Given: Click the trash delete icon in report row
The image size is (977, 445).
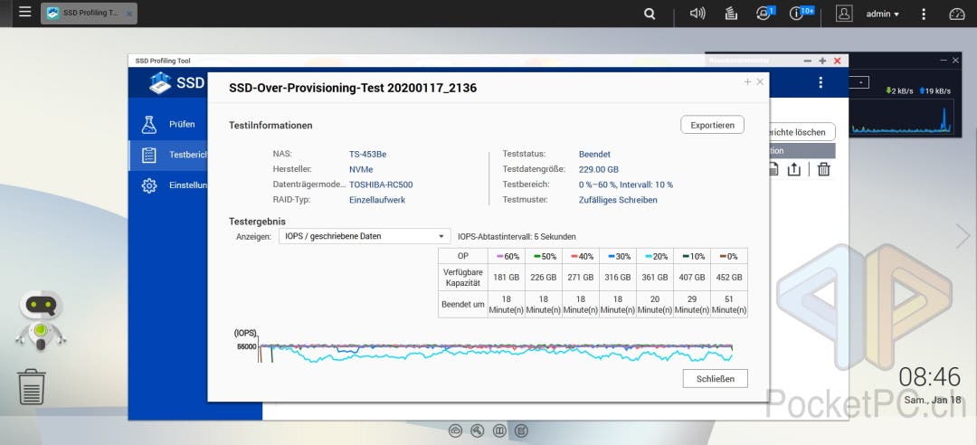Looking at the screenshot, I should (x=824, y=169).
